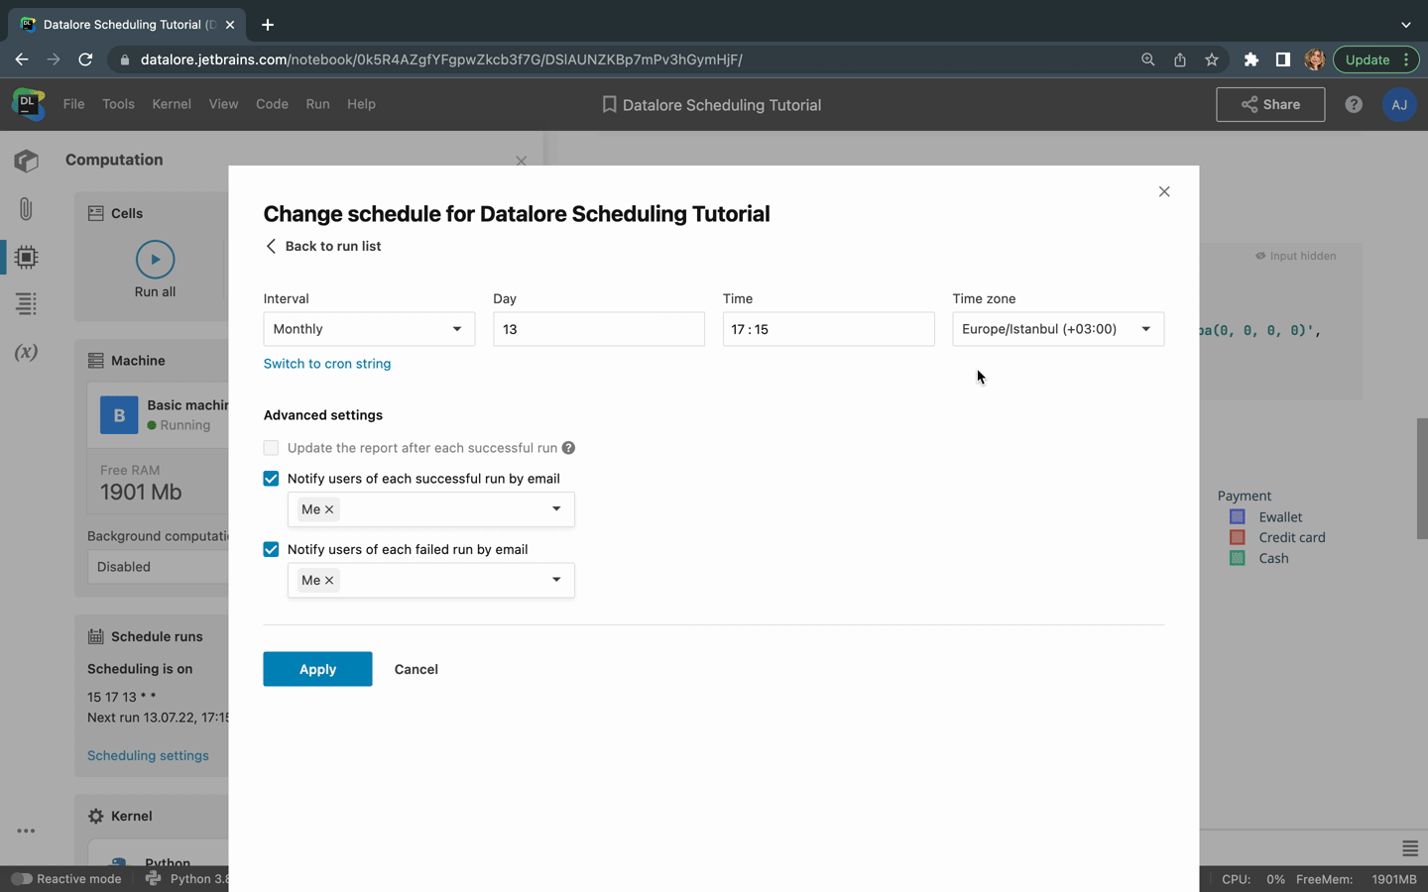Screen dimensions: 1428x892
Task: Uncheck Notify users of each successful run
Action: point(271,479)
